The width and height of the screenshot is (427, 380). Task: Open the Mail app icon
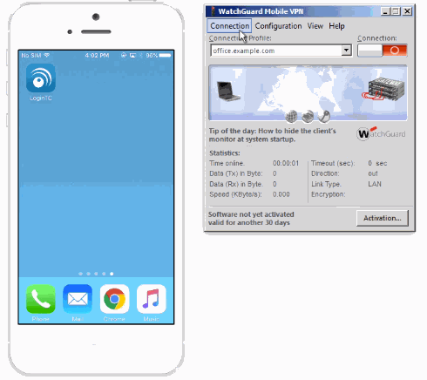[x=78, y=299]
